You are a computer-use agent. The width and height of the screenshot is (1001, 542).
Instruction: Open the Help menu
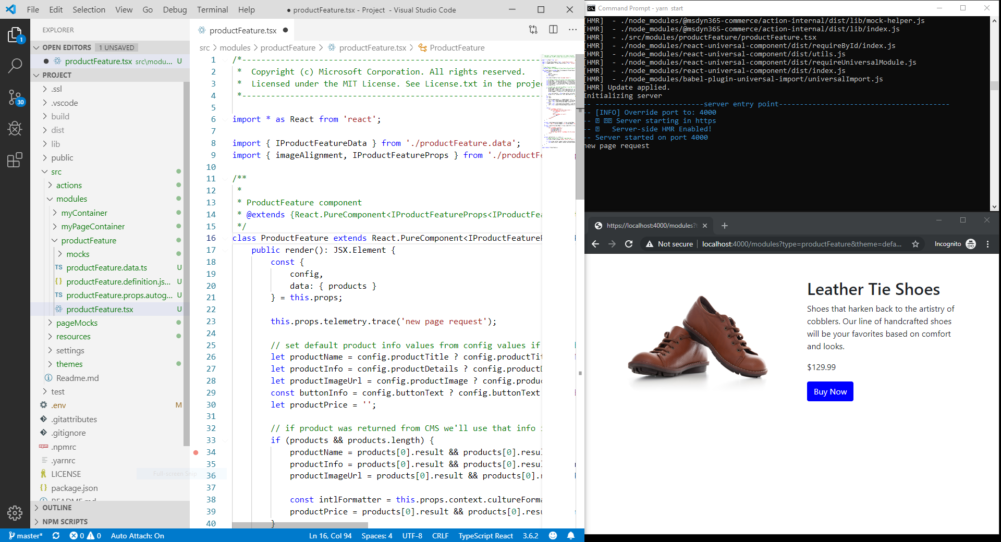click(247, 9)
